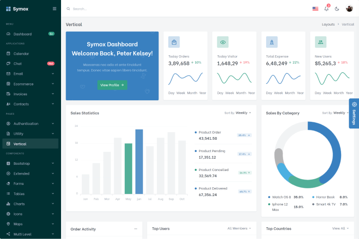Click the search magnifier icon
The image size is (359, 239).
tap(68, 9)
